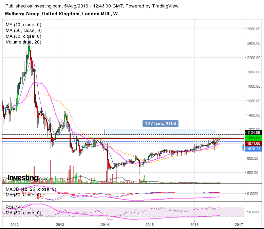Click the Volume (true, 20) indicator label

tap(23, 42)
